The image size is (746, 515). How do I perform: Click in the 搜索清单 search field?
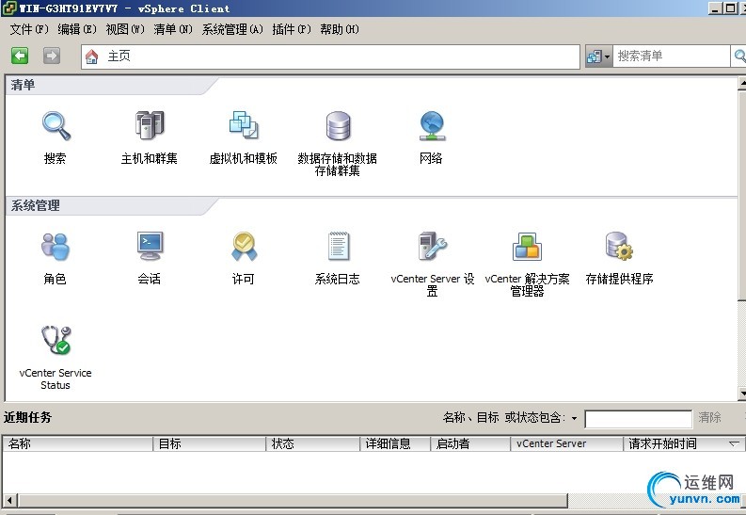coord(672,56)
